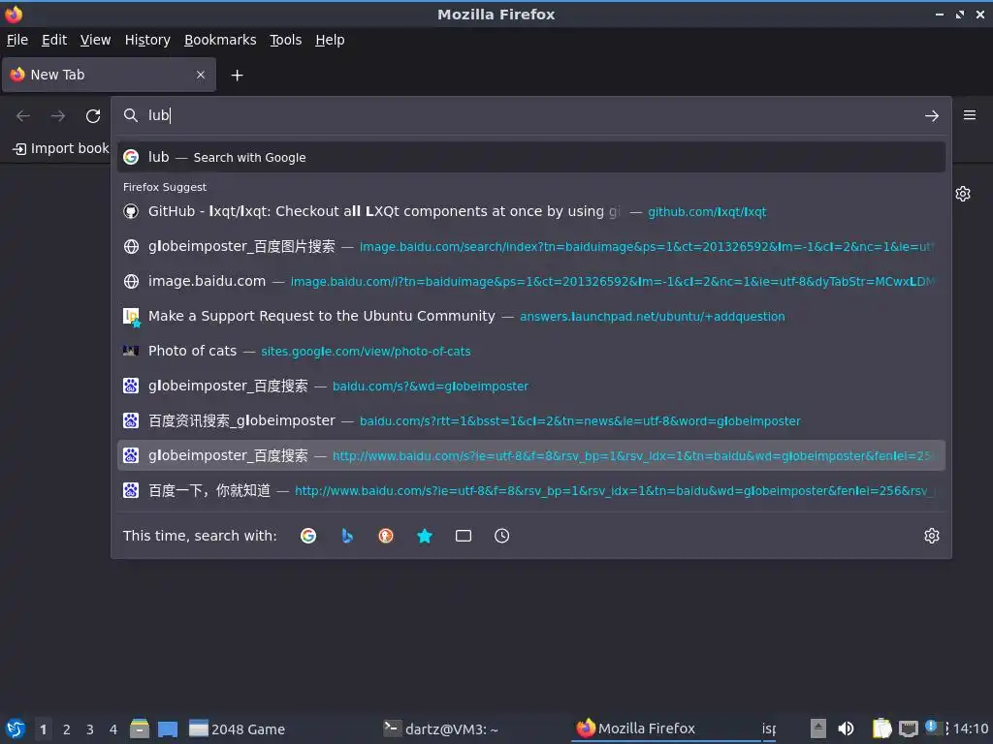This screenshot has width=993, height=744.
Task: Click Import bookmarks in the bookmarks toolbar
Action: pos(61,148)
